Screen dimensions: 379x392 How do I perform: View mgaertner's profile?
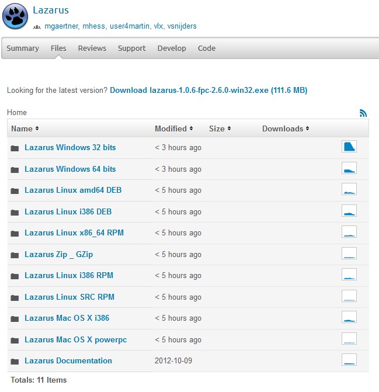61,26
